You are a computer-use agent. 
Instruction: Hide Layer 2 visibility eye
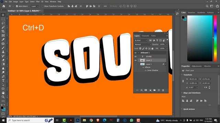pos(135,60)
